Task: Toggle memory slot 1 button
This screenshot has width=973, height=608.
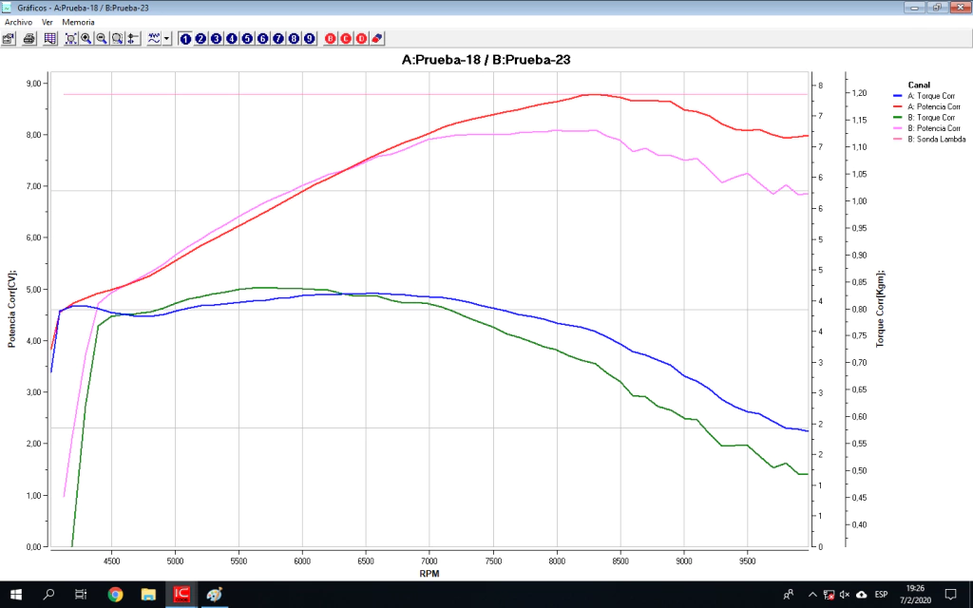Action: 185,39
